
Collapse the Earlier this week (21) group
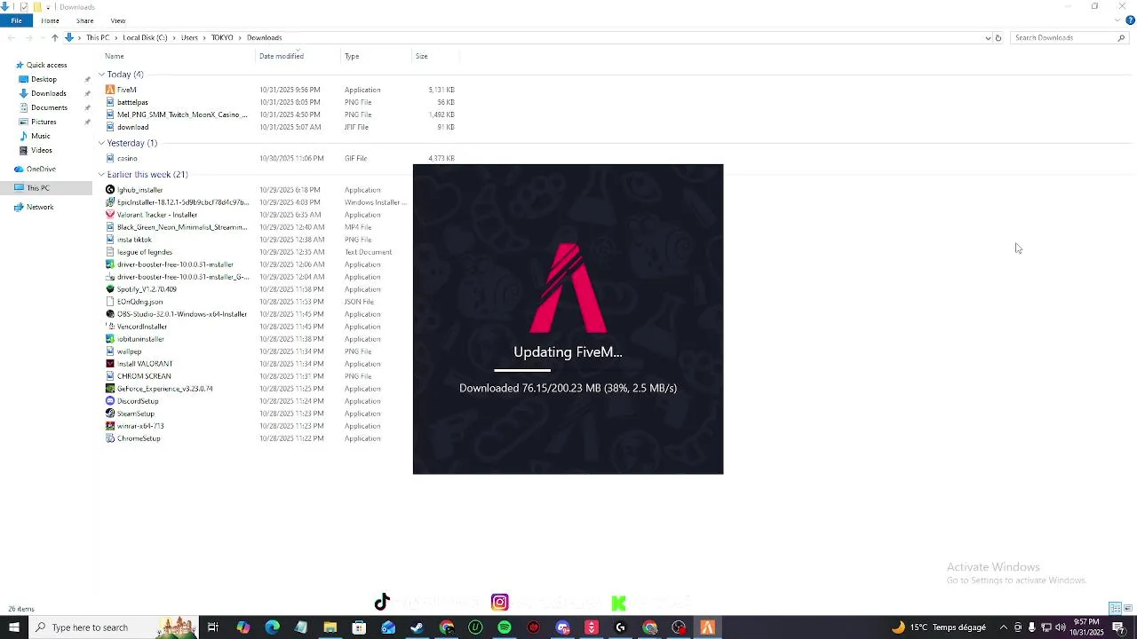(101, 175)
